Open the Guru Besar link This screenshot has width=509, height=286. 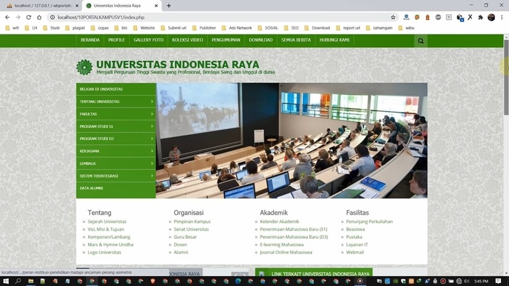click(185, 237)
